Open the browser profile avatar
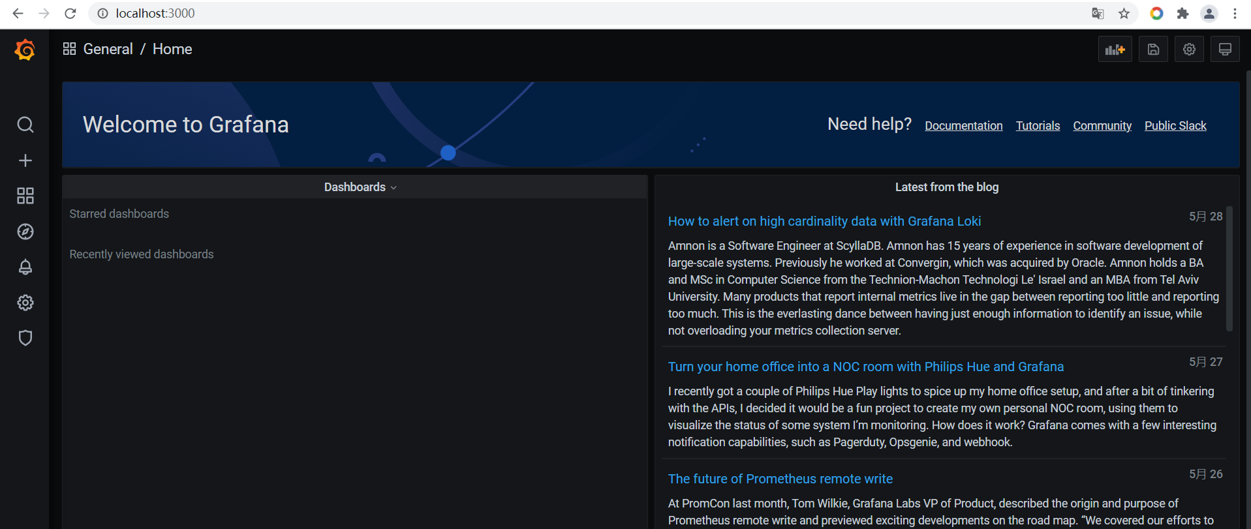Image resolution: width=1251 pixels, height=529 pixels. click(x=1209, y=13)
